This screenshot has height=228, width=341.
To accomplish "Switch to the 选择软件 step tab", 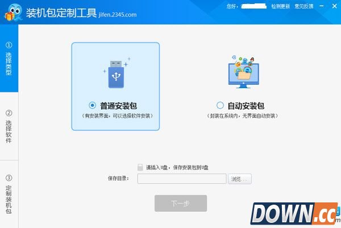I will tap(9, 128).
